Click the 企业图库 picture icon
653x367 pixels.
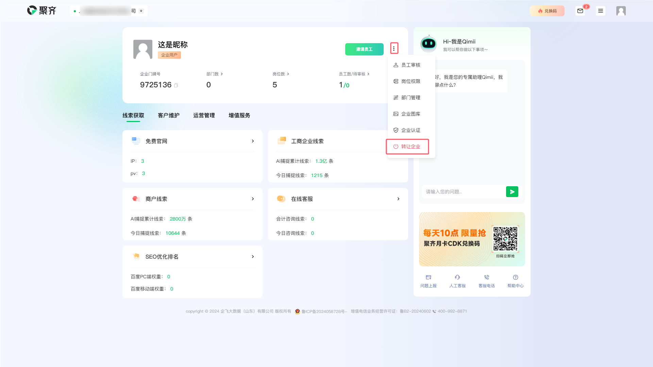point(396,114)
